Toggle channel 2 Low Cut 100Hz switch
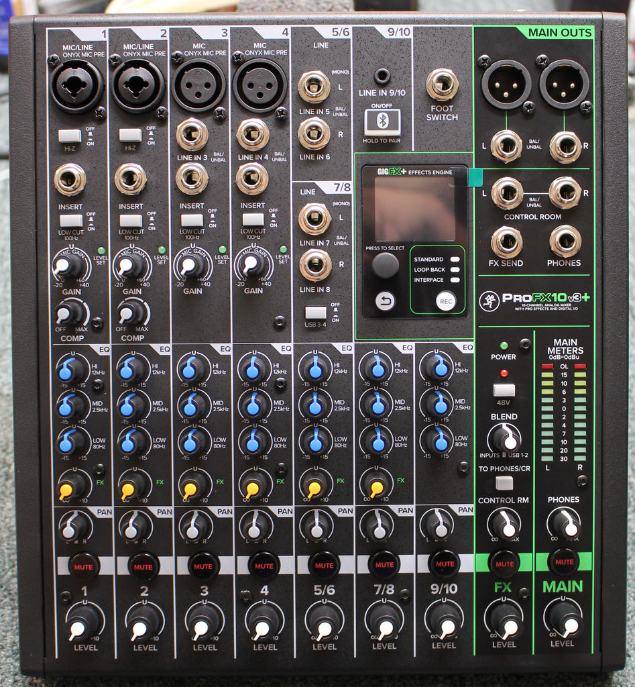This screenshot has width=635, height=687. coord(131,220)
